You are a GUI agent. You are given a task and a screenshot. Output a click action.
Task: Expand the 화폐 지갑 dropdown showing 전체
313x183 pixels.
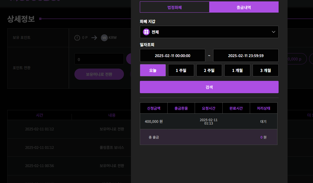209,32
